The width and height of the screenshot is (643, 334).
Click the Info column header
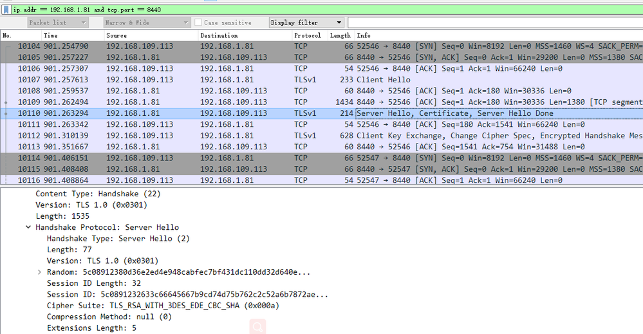click(x=499, y=35)
